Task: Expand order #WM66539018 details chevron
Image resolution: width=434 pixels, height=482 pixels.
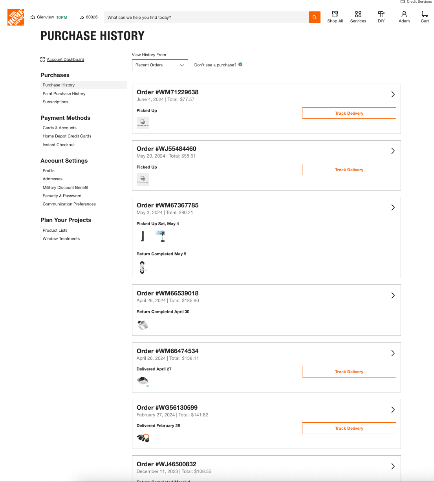Action: pyautogui.click(x=393, y=295)
